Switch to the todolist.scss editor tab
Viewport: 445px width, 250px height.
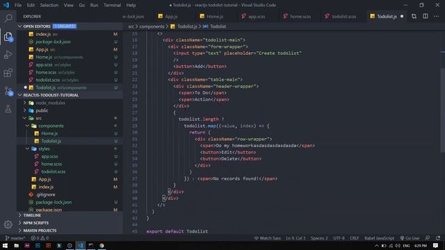tap(343, 17)
